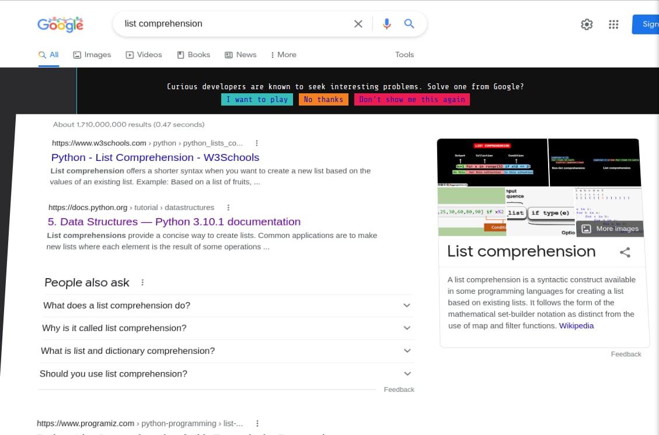Open options menu for W3Schools result
The height and width of the screenshot is (435, 659).
click(x=256, y=143)
